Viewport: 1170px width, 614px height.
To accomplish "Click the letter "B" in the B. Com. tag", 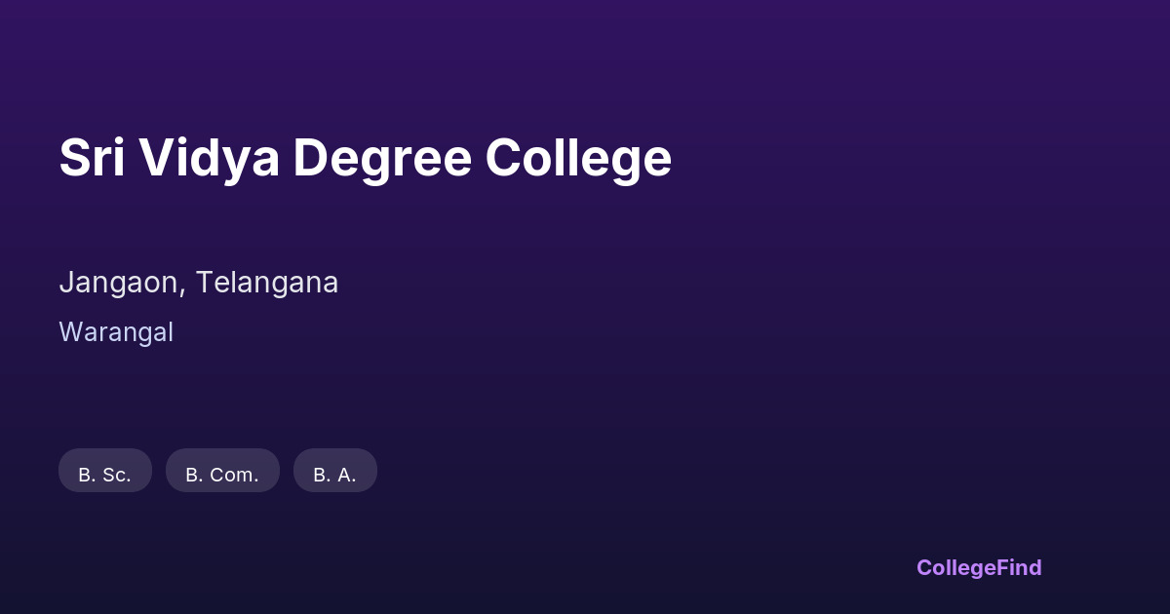I will (x=192, y=476).
